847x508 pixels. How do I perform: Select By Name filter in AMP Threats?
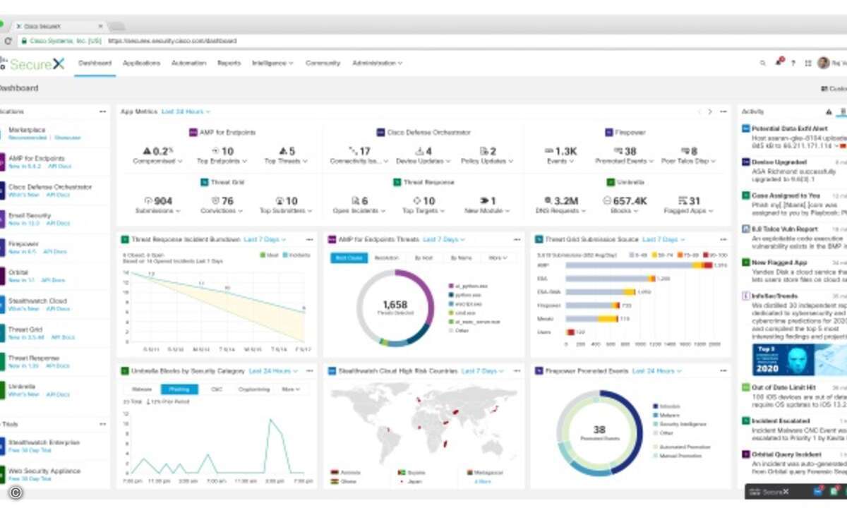click(x=461, y=258)
